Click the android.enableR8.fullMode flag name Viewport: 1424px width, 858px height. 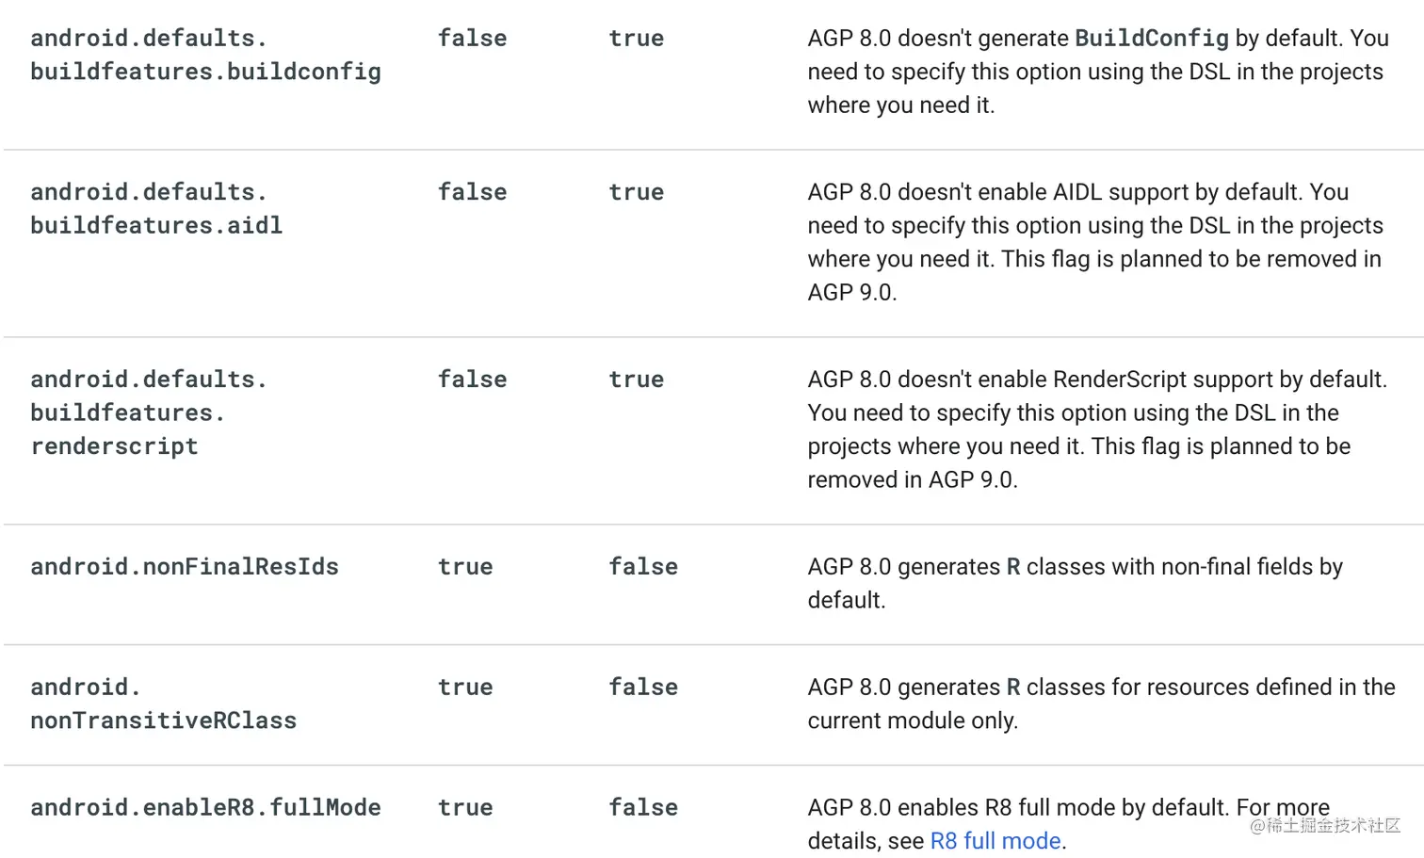tap(205, 807)
